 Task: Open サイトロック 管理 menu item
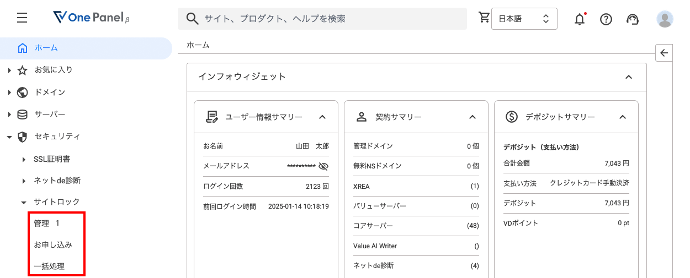tap(46, 224)
